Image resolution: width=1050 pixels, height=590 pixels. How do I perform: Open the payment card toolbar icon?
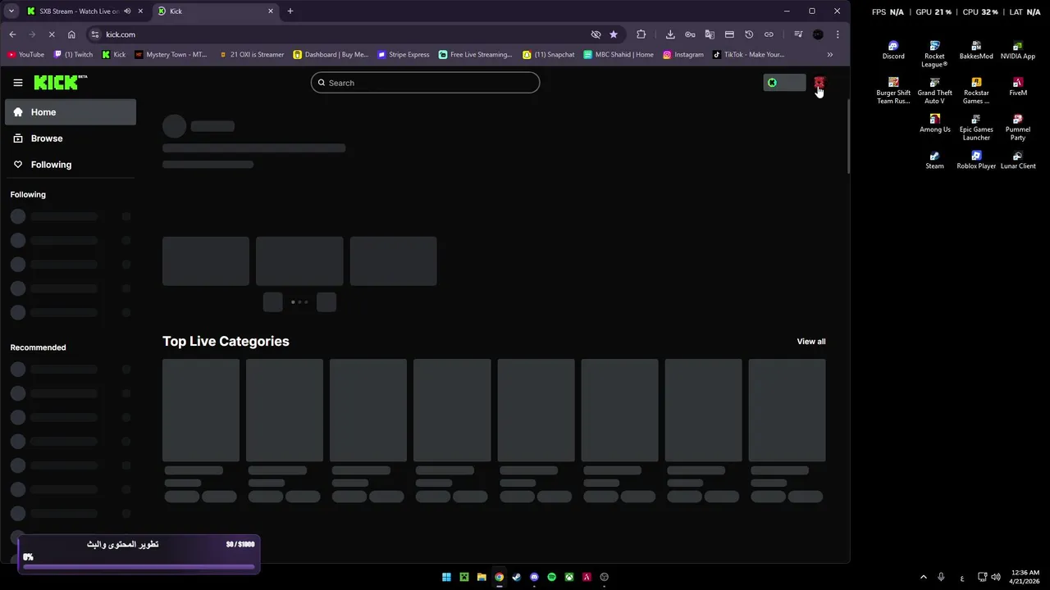(x=729, y=34)
